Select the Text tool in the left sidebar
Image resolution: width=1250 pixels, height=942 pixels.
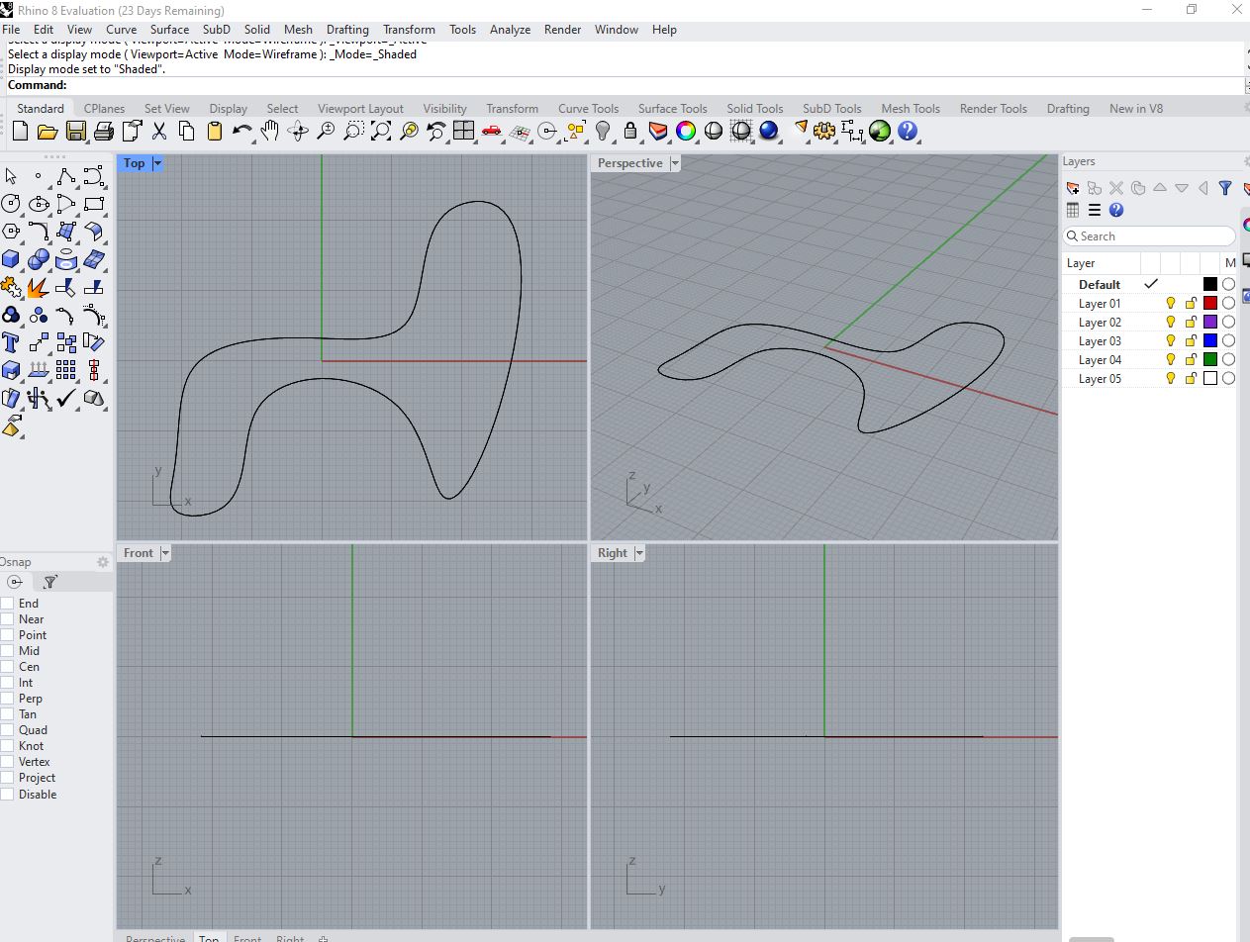(x=12, y=343)
